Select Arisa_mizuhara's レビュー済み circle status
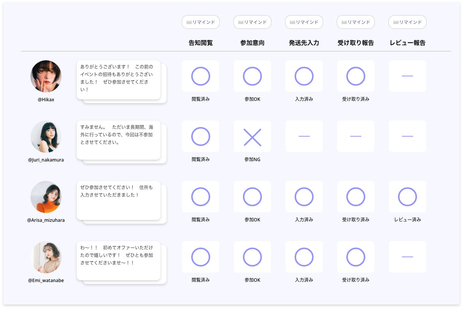The height and width of the screenshot is (309, 463). [x=408, y=197]
